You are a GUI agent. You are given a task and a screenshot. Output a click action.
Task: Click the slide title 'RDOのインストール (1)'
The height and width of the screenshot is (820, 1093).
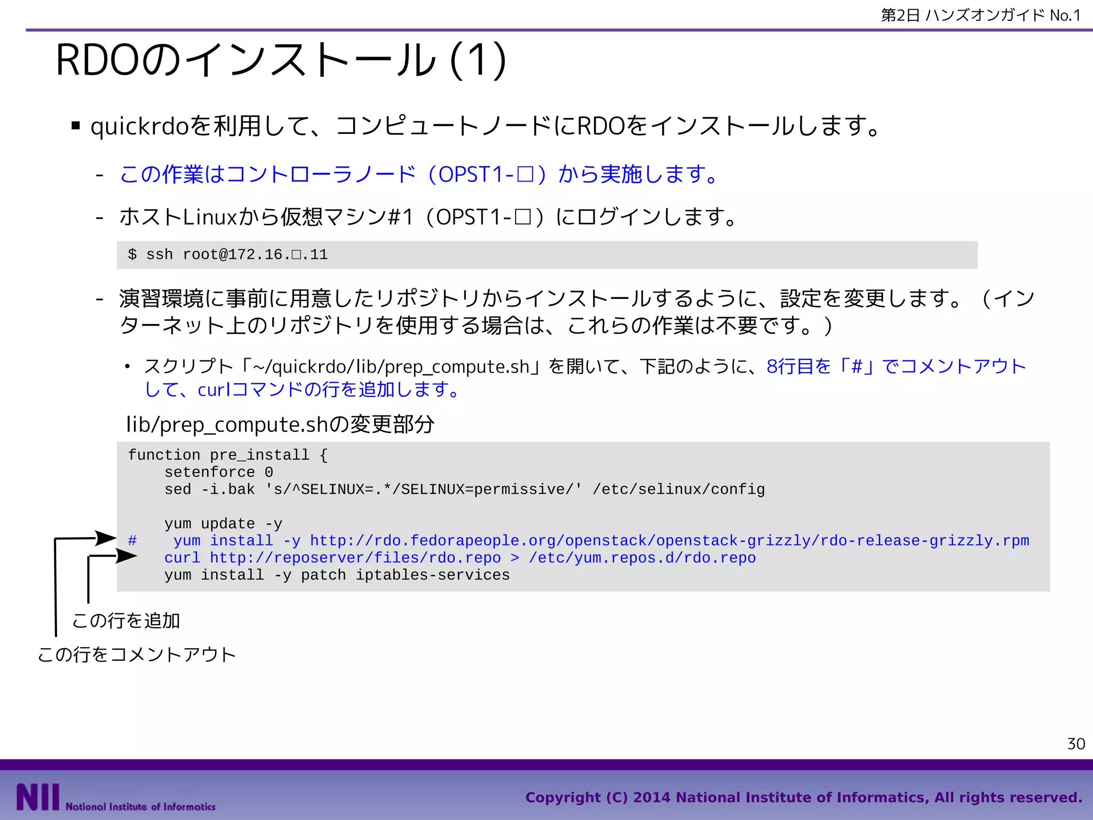281,60
